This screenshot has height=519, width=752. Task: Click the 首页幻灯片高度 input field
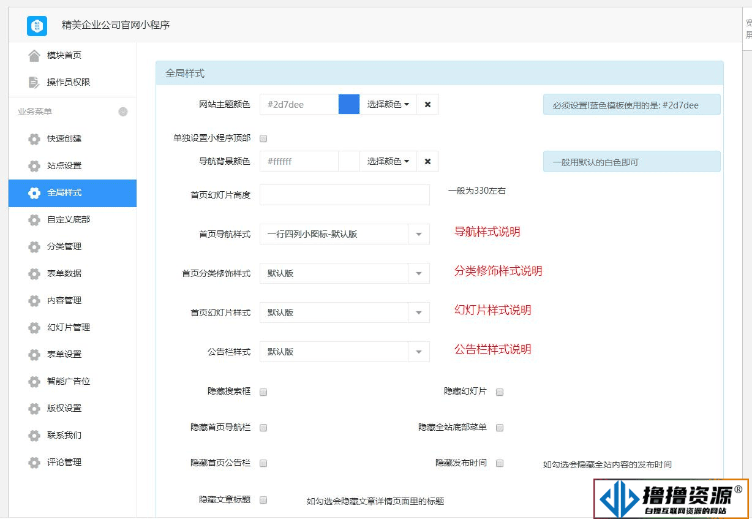pyautogui.click(x=345, y=195)
